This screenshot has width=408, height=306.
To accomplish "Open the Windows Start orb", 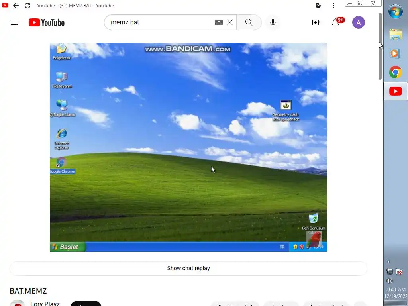I will click(396, 11).
